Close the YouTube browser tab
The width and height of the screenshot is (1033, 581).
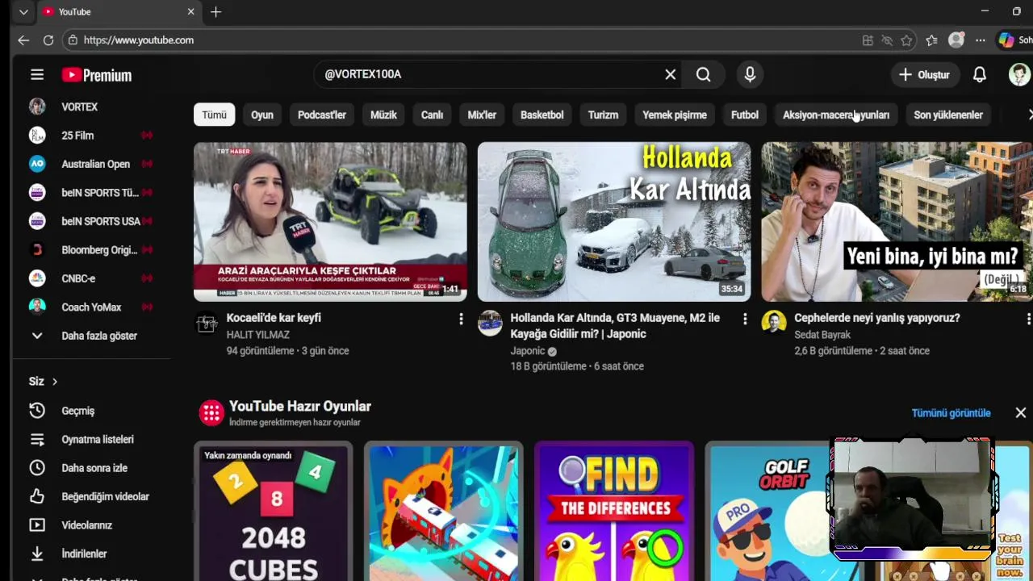point(190,12)
